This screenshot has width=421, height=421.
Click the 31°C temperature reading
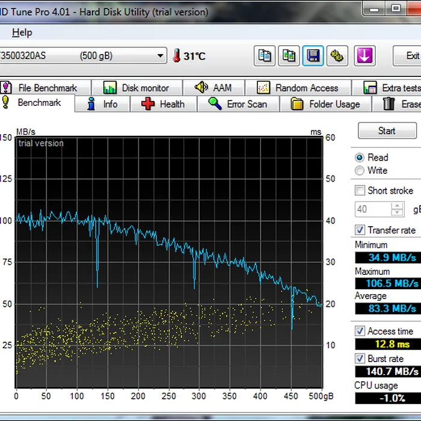195,56
